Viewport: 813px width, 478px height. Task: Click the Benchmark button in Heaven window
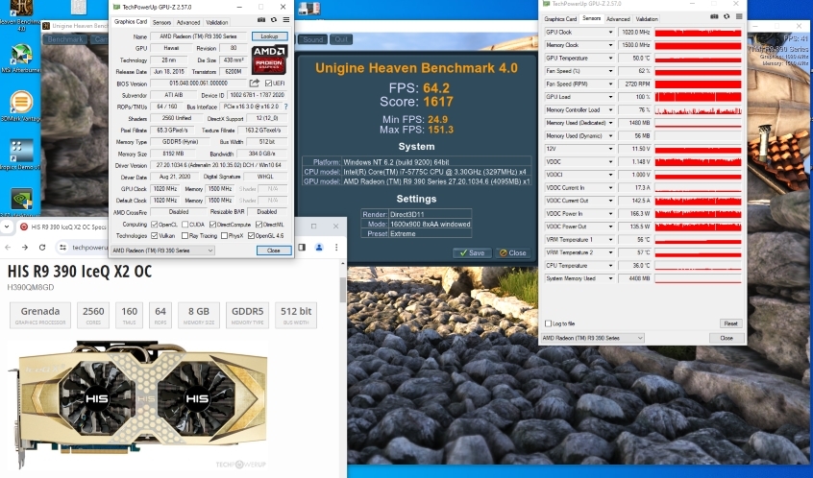pyautogui.click(x=65, y=39)
